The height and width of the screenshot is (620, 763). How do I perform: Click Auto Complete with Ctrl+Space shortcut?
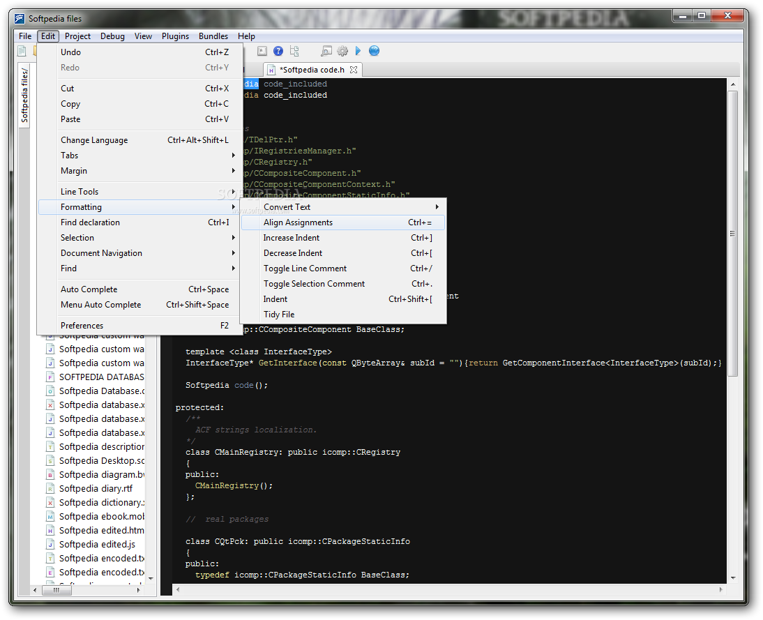(x=140, y=289)
